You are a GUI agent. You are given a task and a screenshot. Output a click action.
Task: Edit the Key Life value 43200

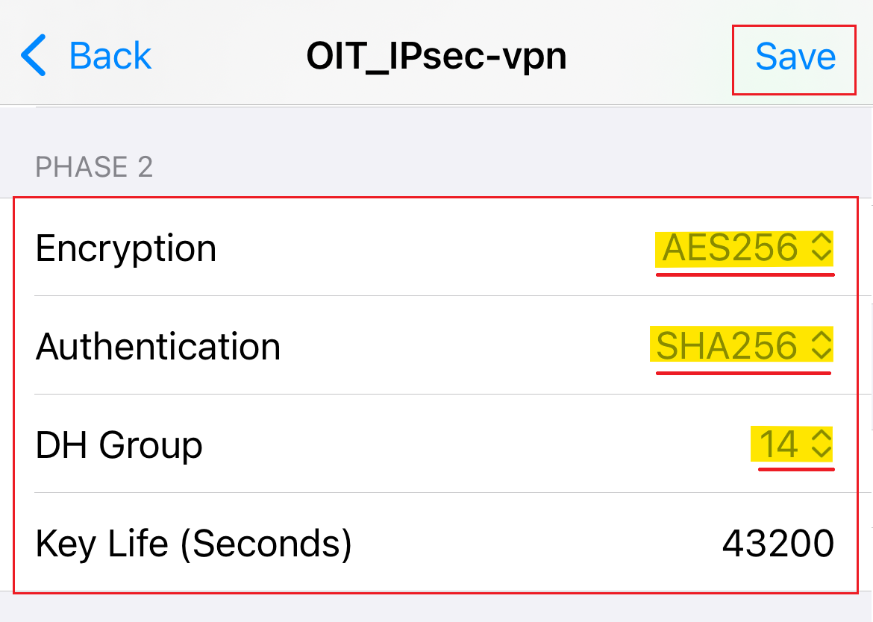tap(777, 544)
